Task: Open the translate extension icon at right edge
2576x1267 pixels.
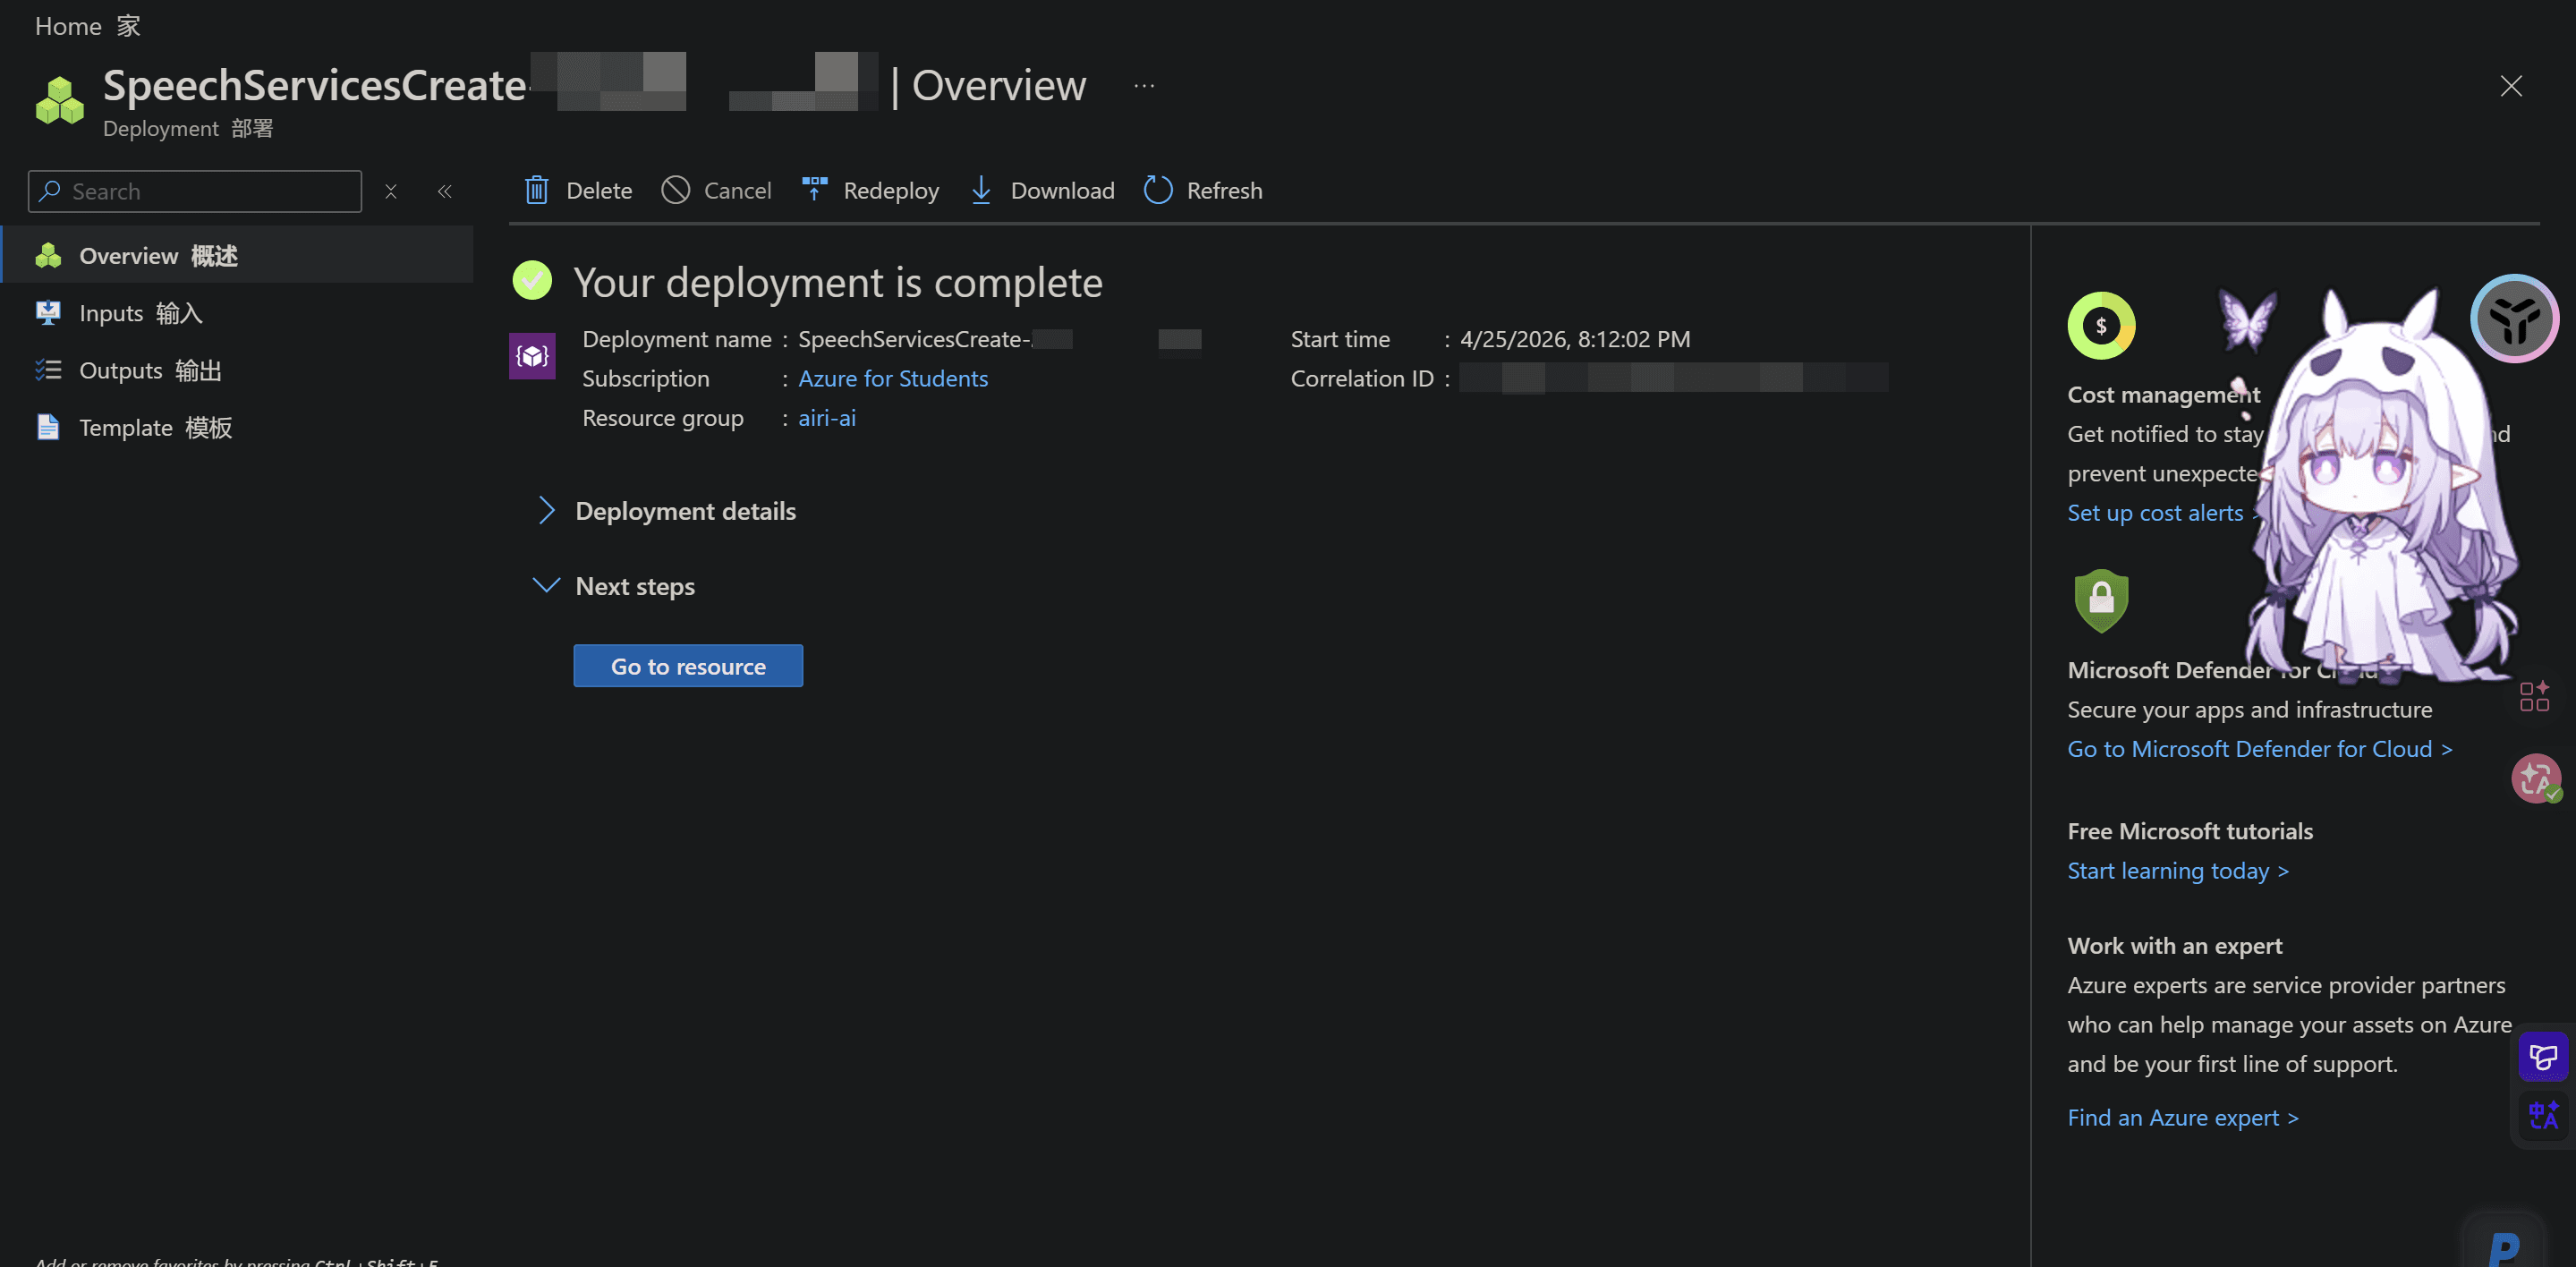Action: pyautogui.click(x=2543, y=1115)
